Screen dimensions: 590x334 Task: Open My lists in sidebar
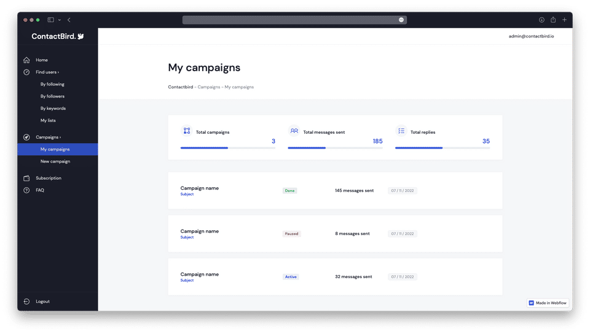click(x=48, y=120)
